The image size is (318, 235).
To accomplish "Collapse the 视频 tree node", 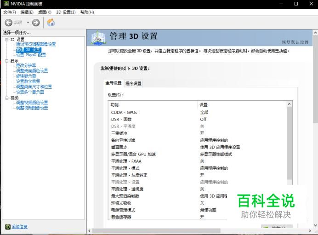I will (7, 98).
